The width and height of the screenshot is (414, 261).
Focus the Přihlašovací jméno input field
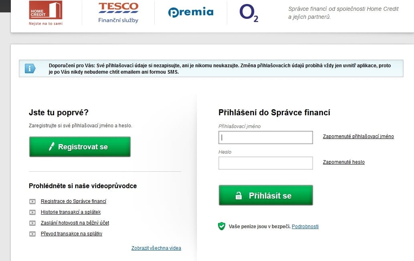point(266,137)
